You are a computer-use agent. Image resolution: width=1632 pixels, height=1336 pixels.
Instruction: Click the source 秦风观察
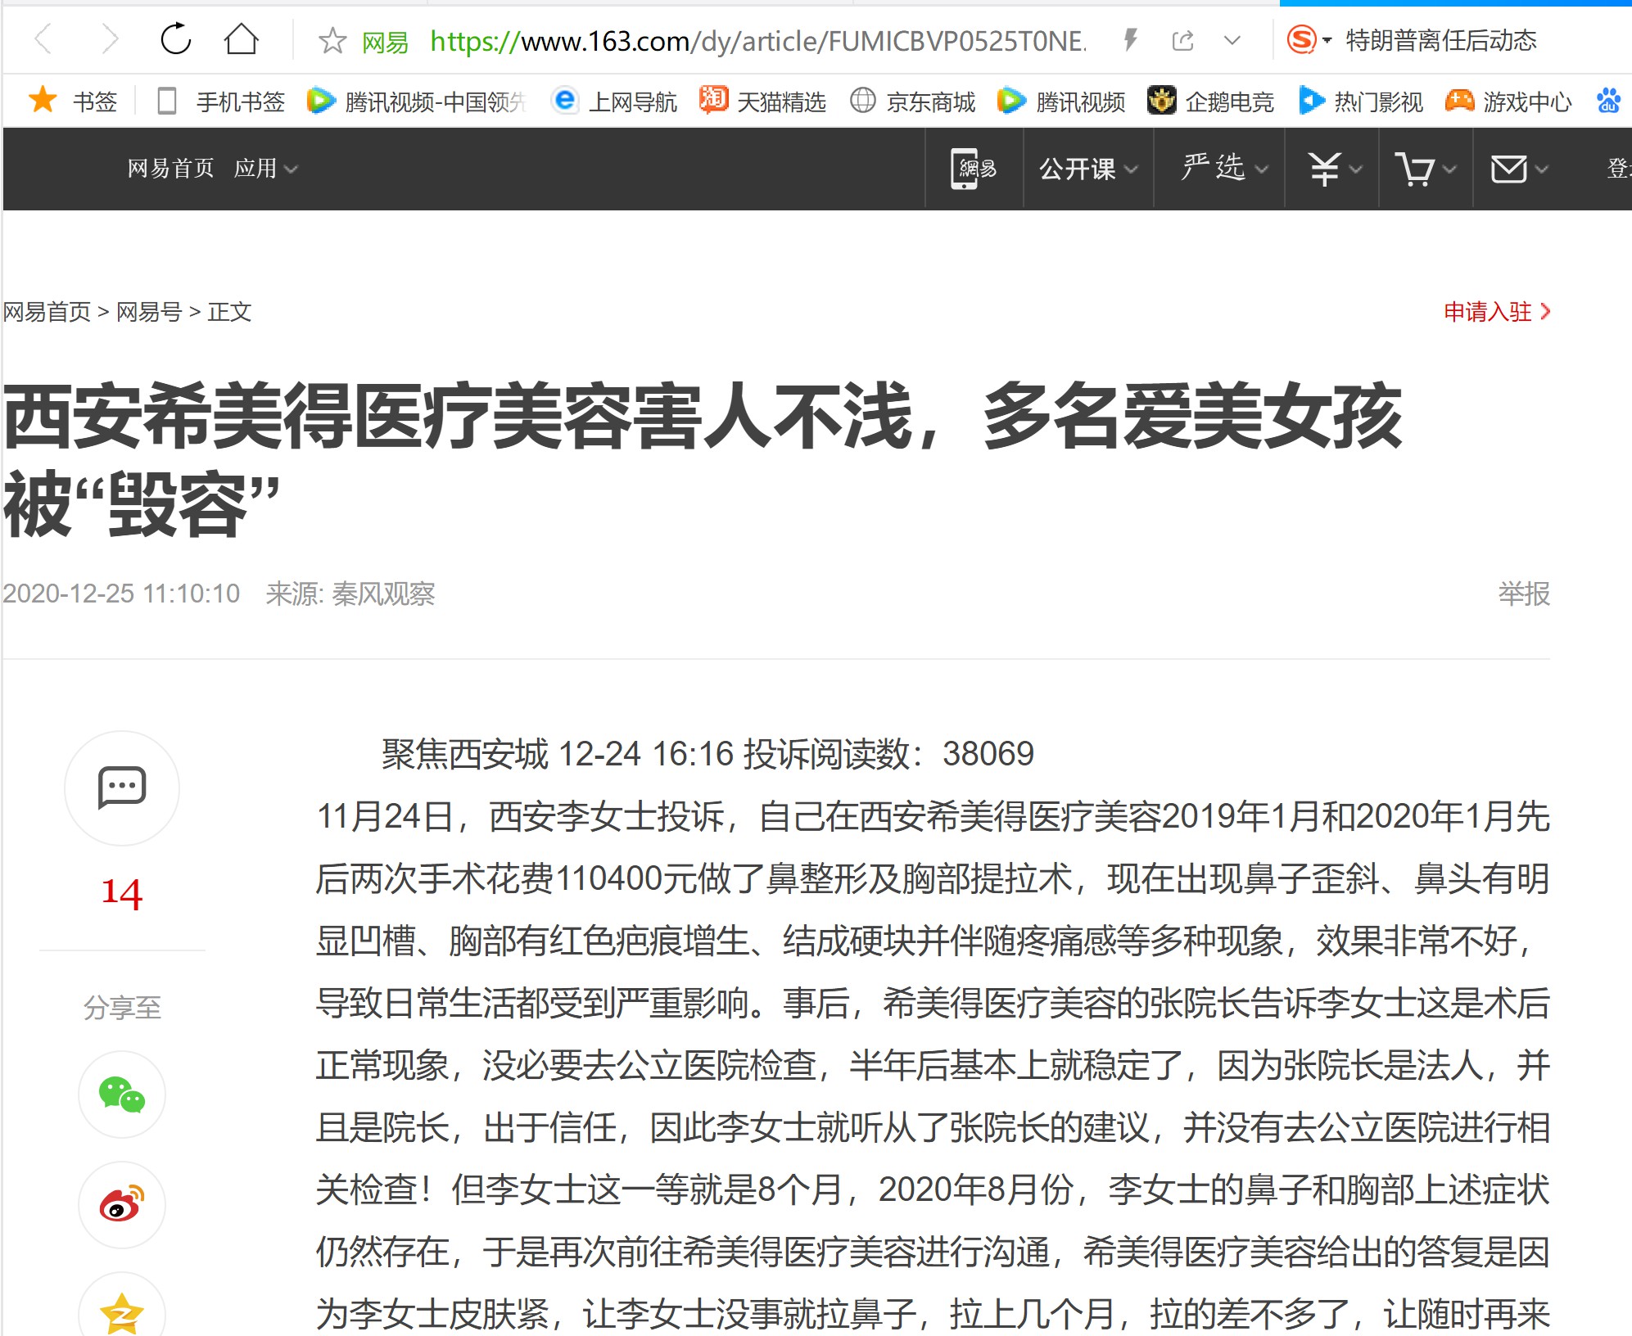pyautogui.click(x=383, y=594)
